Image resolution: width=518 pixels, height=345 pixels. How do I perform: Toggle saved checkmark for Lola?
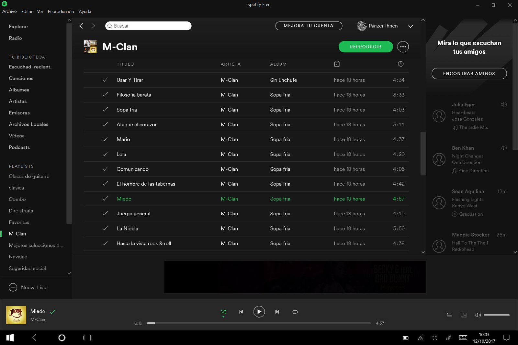[105, 154]
